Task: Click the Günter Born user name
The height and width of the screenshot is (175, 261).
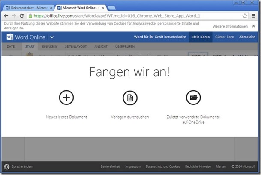Action: click(x=225, y=37)
